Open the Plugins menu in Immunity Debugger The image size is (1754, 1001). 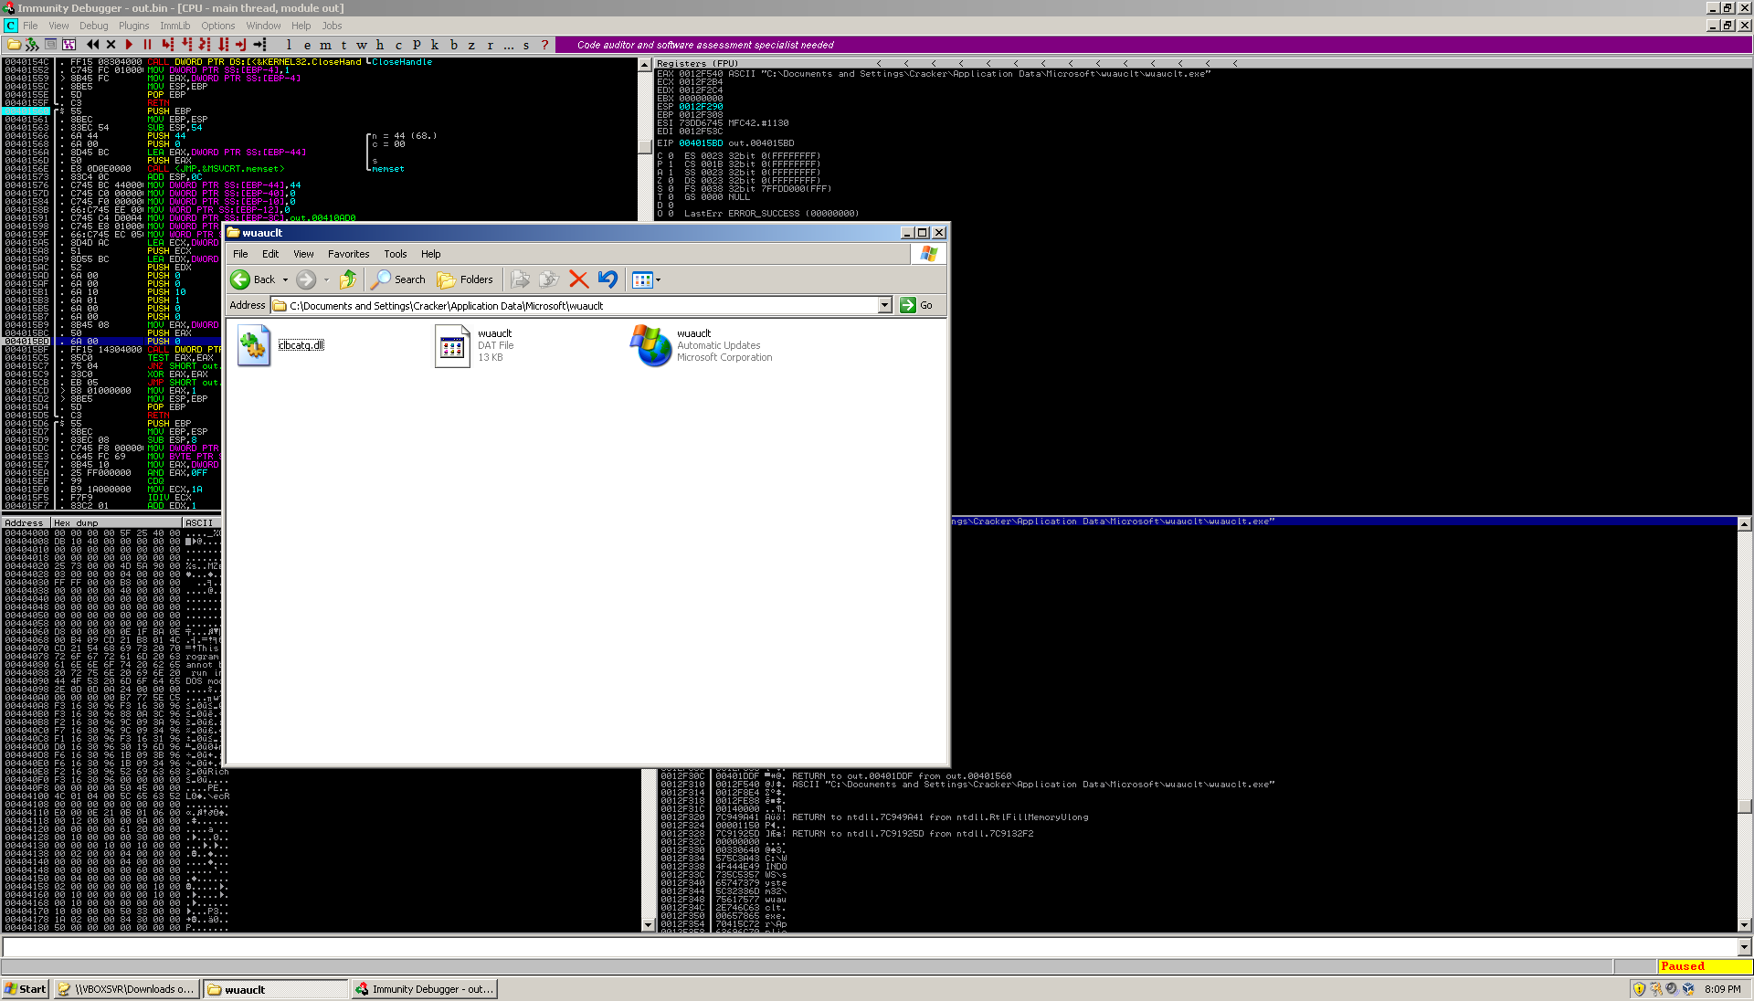pos(133,26)
